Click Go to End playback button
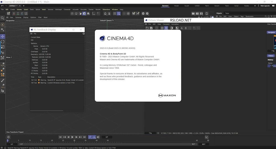 (84, 137)
